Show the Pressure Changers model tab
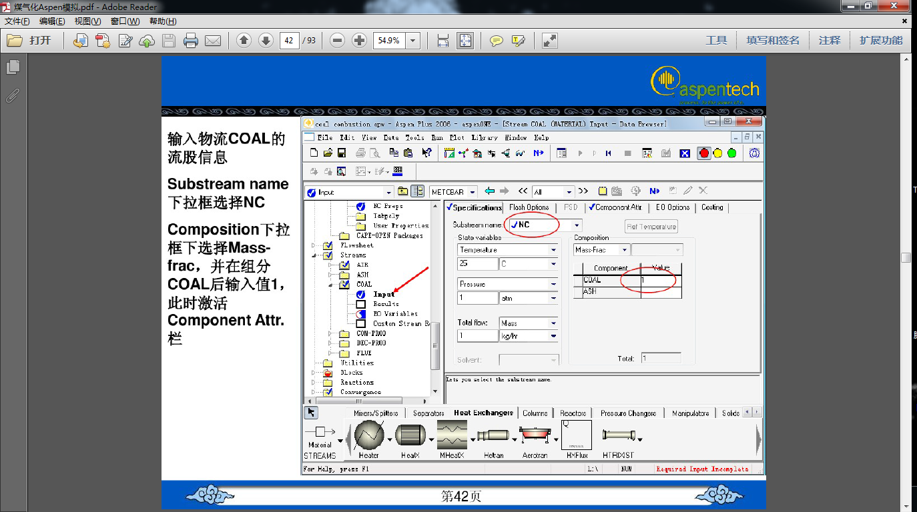Viewport: 917px width, 512px height. (x=628, y=413)
